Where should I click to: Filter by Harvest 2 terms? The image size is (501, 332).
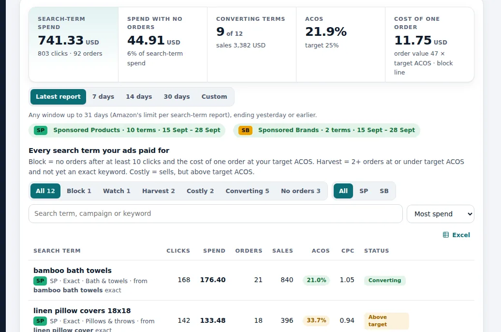point(159,191)
